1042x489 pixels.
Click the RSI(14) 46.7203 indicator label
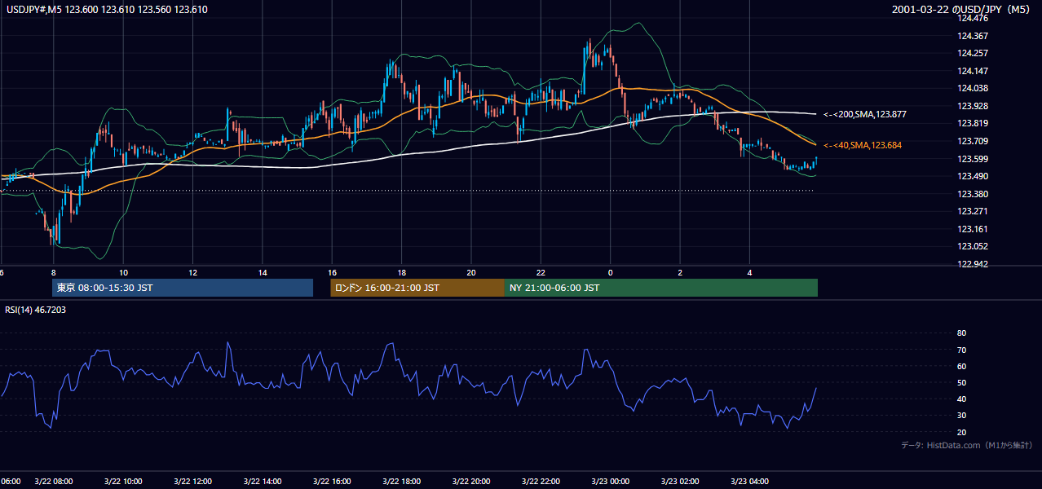coord(35,311)
